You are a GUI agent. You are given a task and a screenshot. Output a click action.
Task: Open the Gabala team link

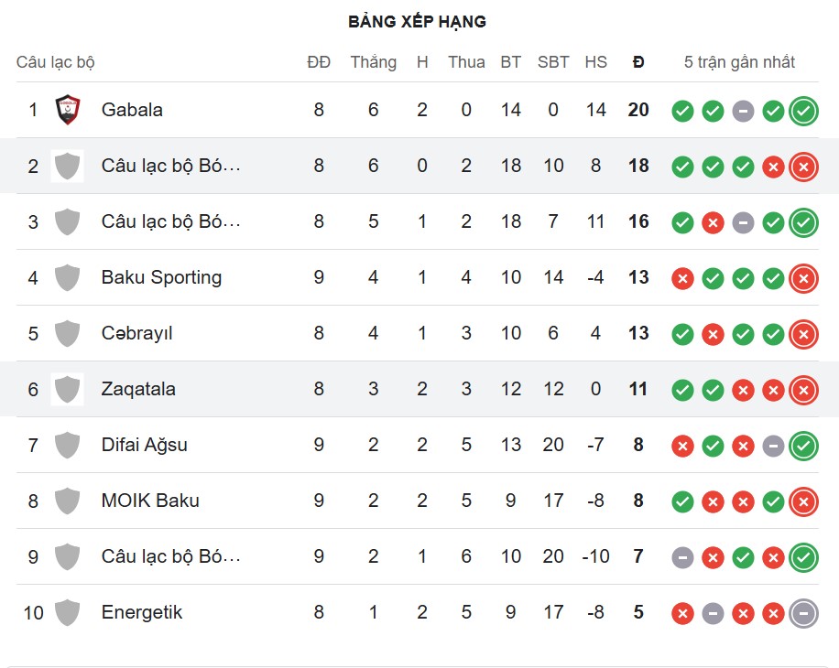click(x=132, y=110)
